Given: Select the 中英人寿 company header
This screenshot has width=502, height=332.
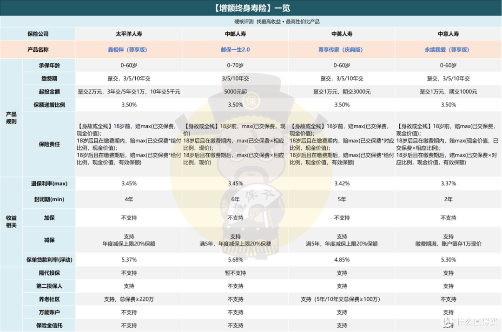Looking at the screenshot, I should (342, 34).
